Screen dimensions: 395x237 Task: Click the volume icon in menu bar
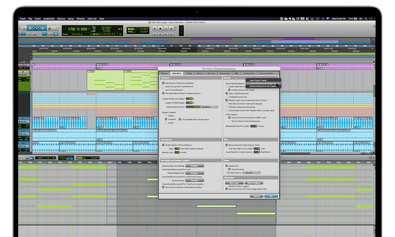click(361, 19)
